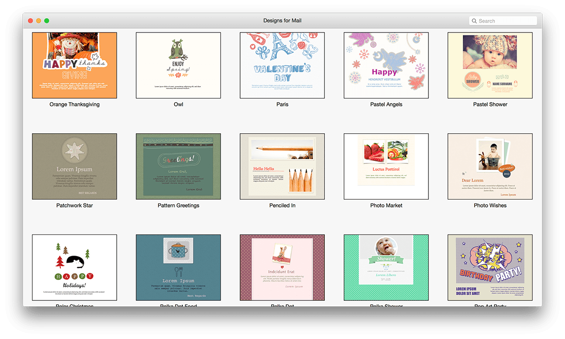Pick the Photo Market design thumbnail
This screenshot has height=339, width=565.
(x=386, y=167)
